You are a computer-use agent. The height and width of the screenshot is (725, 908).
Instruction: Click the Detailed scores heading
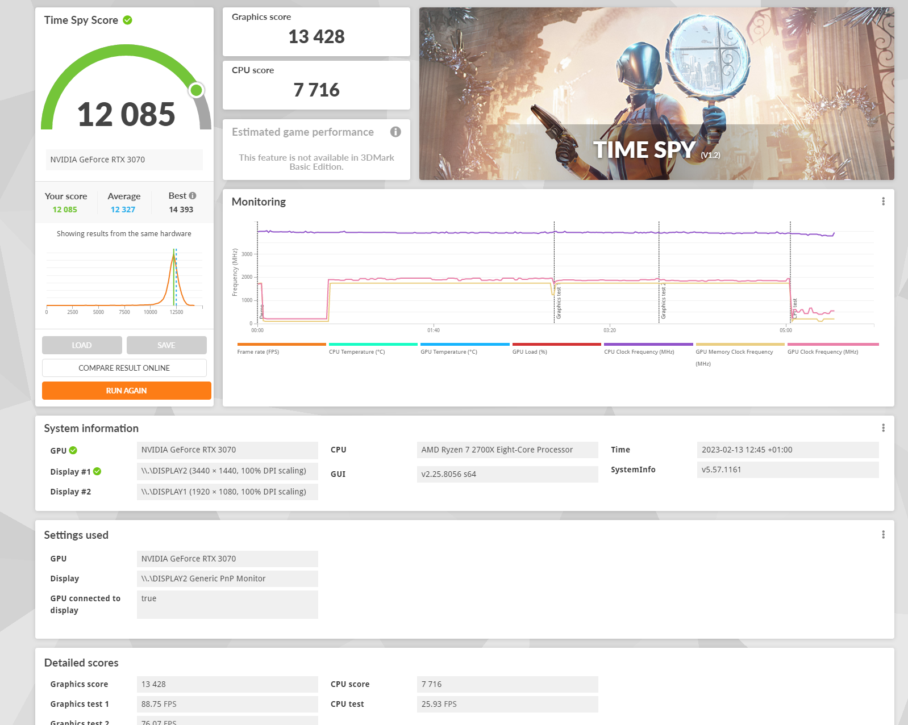click(81, 663)
